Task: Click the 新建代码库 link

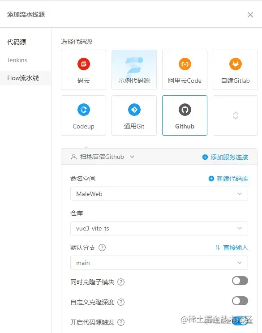Action: point(232,179)
